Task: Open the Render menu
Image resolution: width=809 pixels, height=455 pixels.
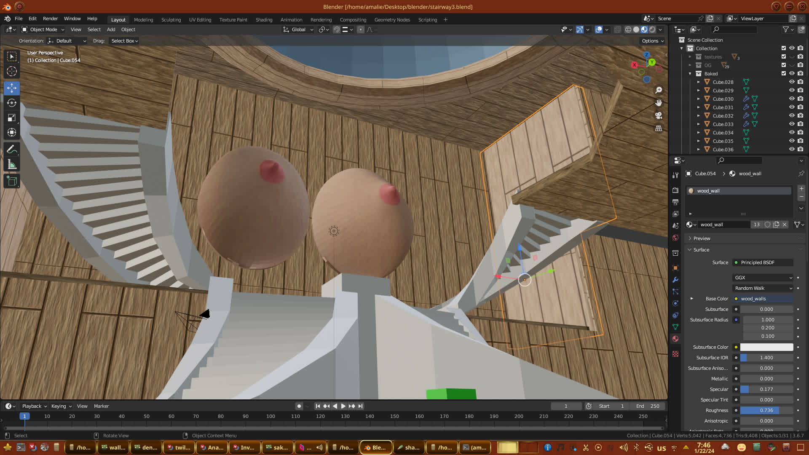Action: coord(50,19)
